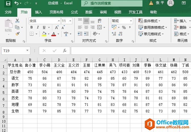The image size is (191, 132).
Task: Open the 条件格式 dropdown
Action: [149, 21]
